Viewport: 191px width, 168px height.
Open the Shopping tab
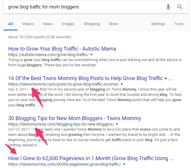tap(92, 24)
